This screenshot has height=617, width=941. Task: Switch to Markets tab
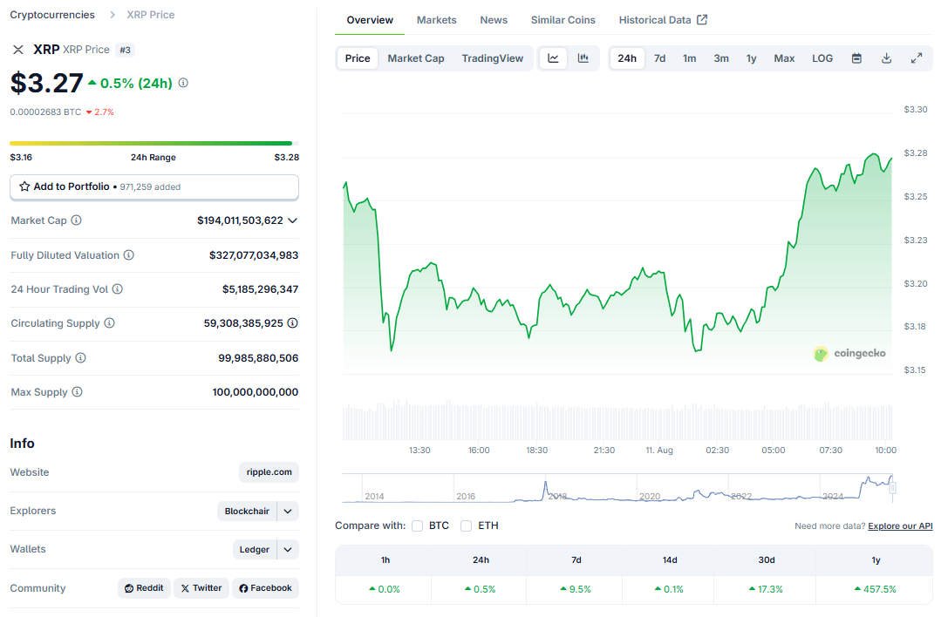[436, 20]
